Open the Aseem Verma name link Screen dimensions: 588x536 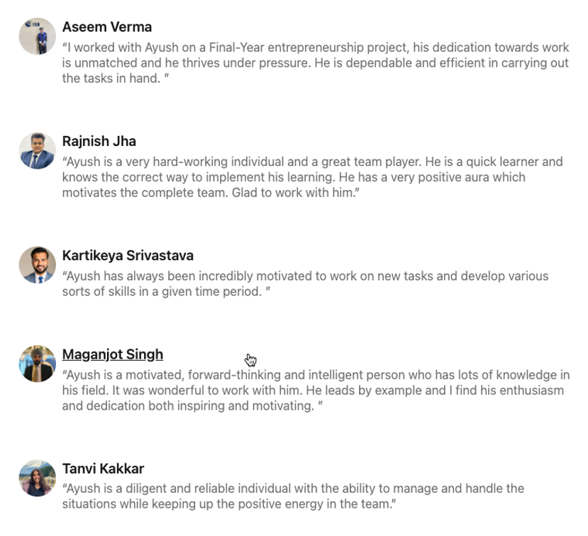(x=107, y=27)
